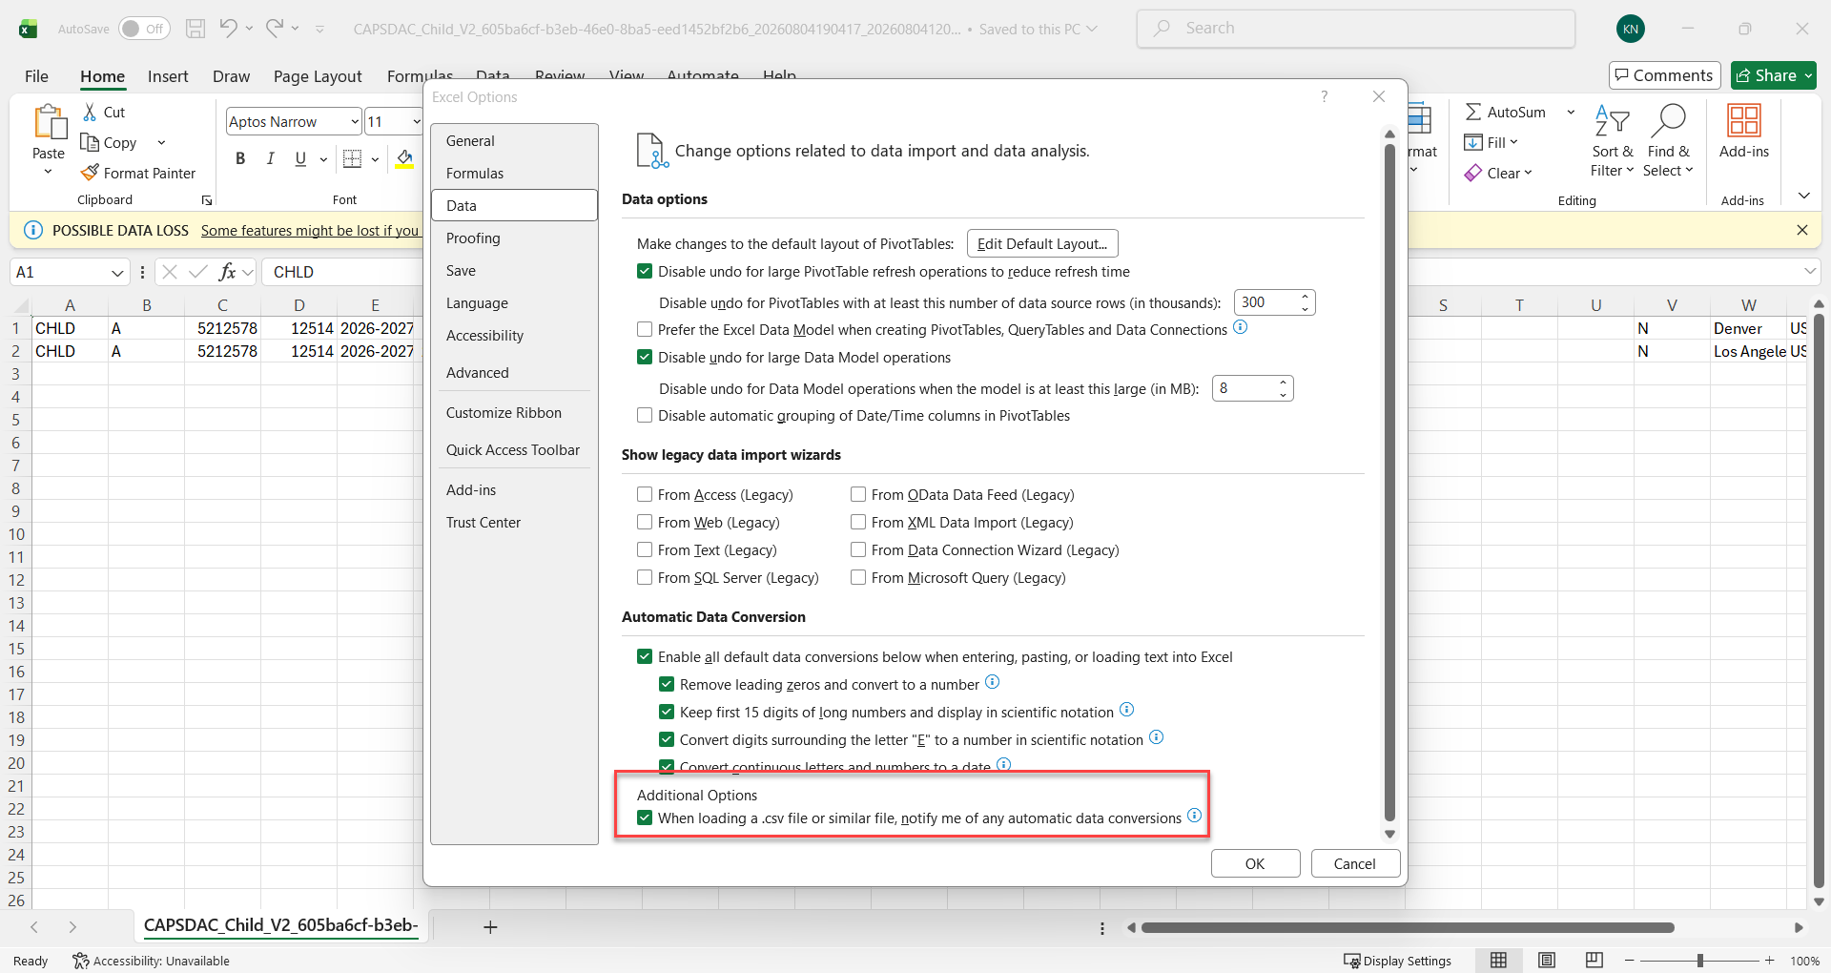Toggle Underline formatting

coord(300,158)
